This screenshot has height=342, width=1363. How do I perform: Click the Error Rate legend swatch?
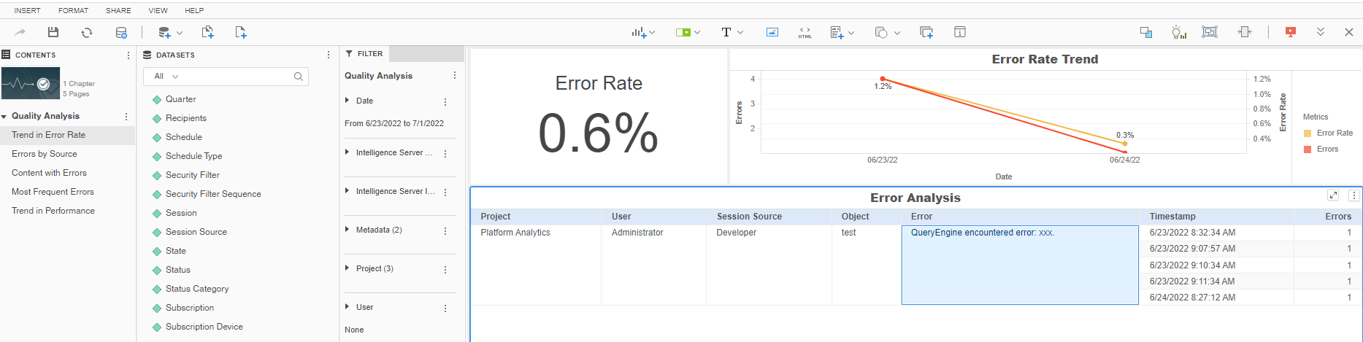tap(1308, 133)
